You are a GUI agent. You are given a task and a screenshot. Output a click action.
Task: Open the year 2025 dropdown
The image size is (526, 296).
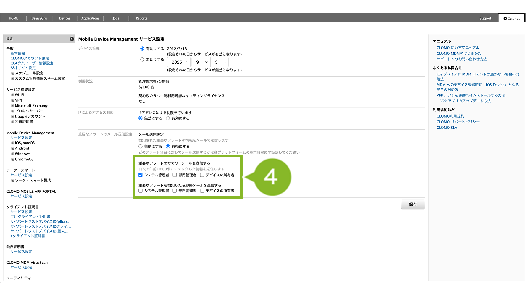[x=179, y=62]
